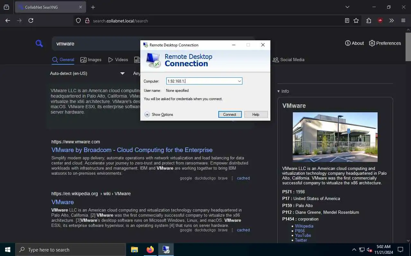Screen dimensions: 411x256
Task: Click the Firefox reload button
Action: [x=31, y=20]
